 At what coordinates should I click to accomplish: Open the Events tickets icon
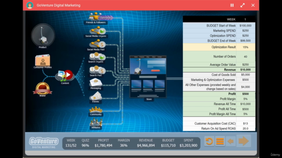(x=96, y=96)
